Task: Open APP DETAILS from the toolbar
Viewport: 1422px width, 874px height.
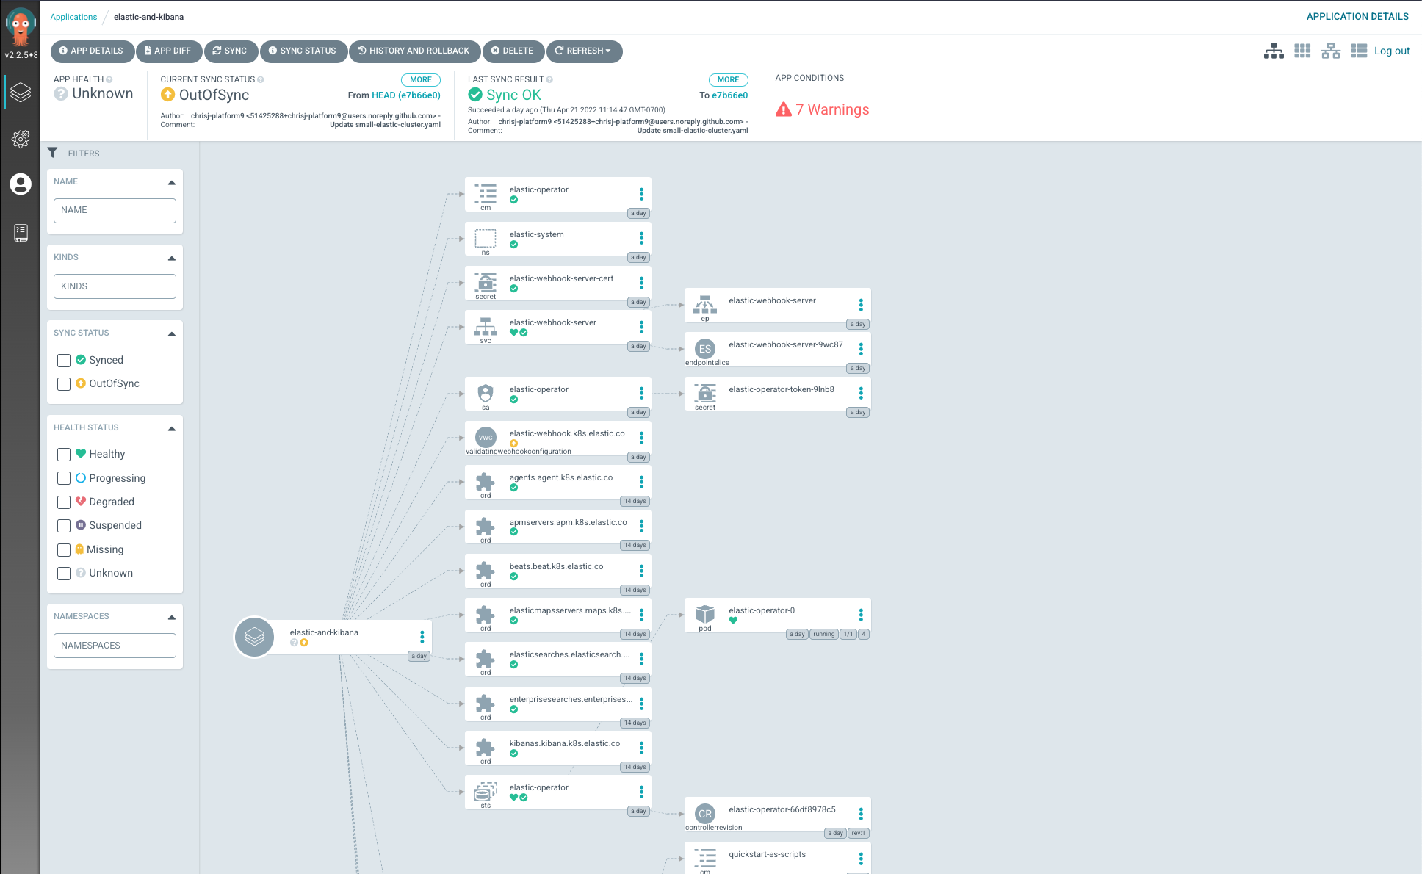Action: click(92, 51)
